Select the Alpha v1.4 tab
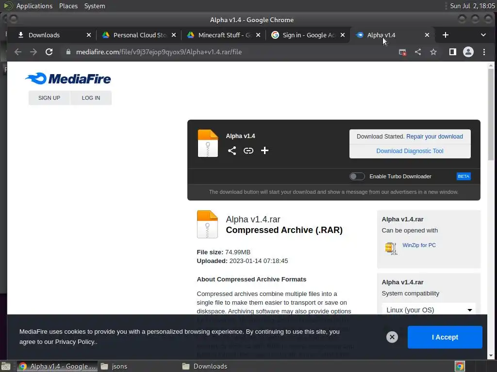 point(392,35)
